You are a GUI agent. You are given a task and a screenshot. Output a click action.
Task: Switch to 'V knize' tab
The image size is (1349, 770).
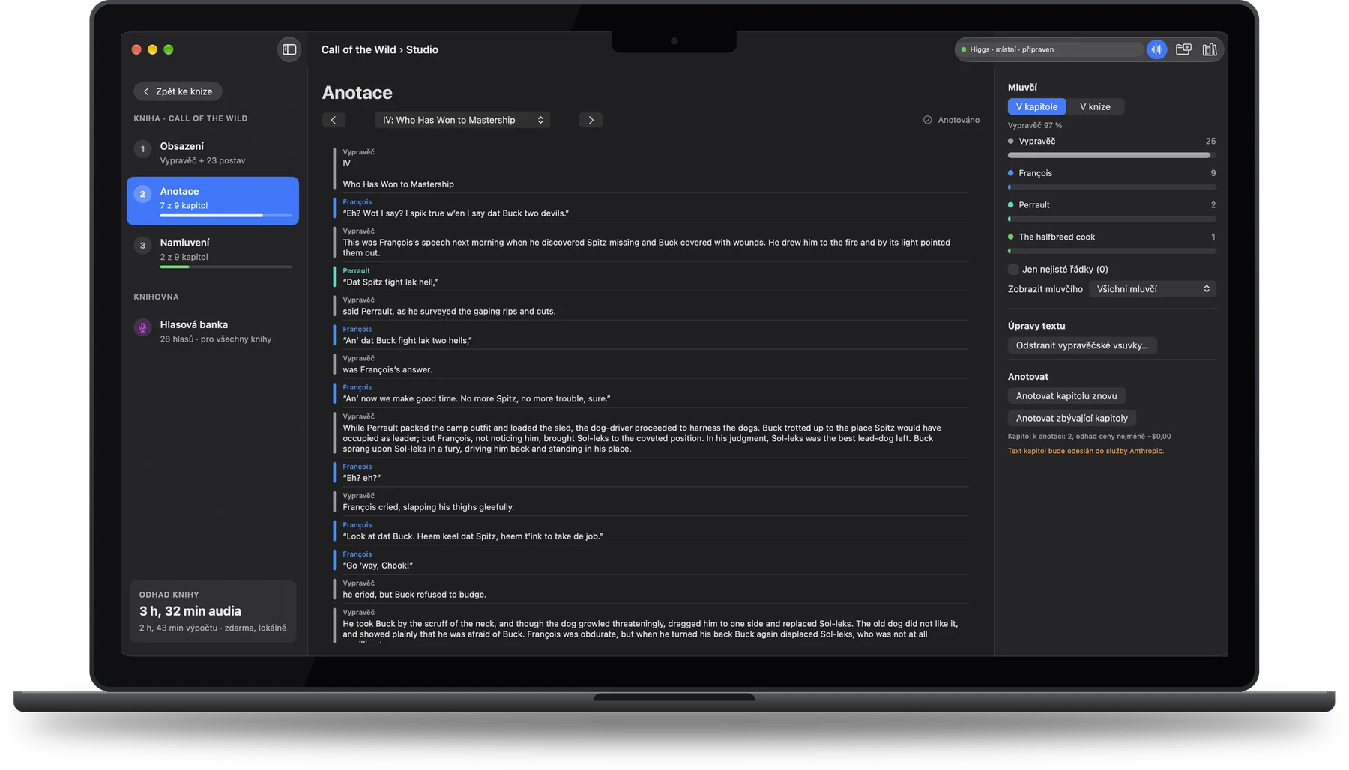1095,107
